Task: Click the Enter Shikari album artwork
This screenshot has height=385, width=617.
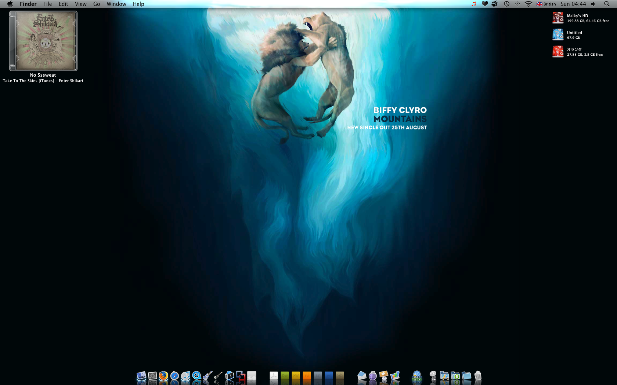Action: click(x=43, y=41)
